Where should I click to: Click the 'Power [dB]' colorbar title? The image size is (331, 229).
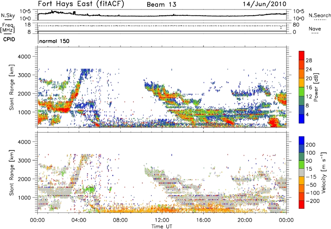(x=316, y=87)
